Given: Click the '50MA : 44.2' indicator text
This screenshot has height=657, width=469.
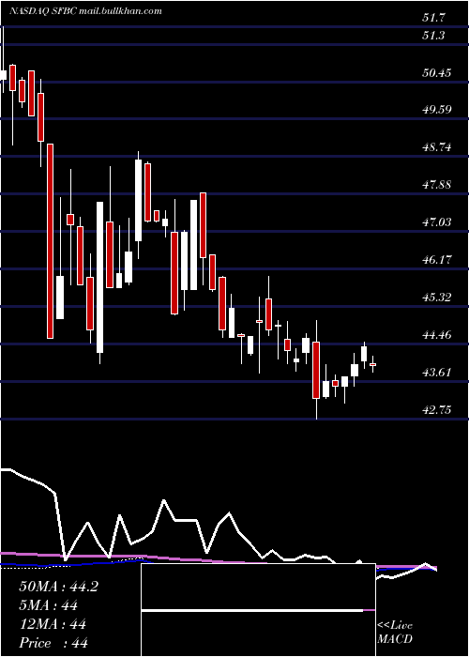Looking at the screenshot, I should click(x=58, y=587).
